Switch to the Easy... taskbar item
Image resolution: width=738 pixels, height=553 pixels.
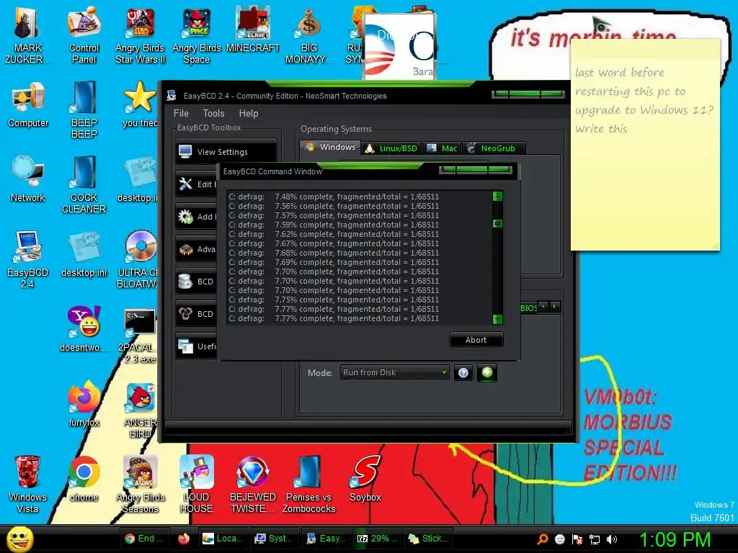pyautogui.click(x=325, y=539)
